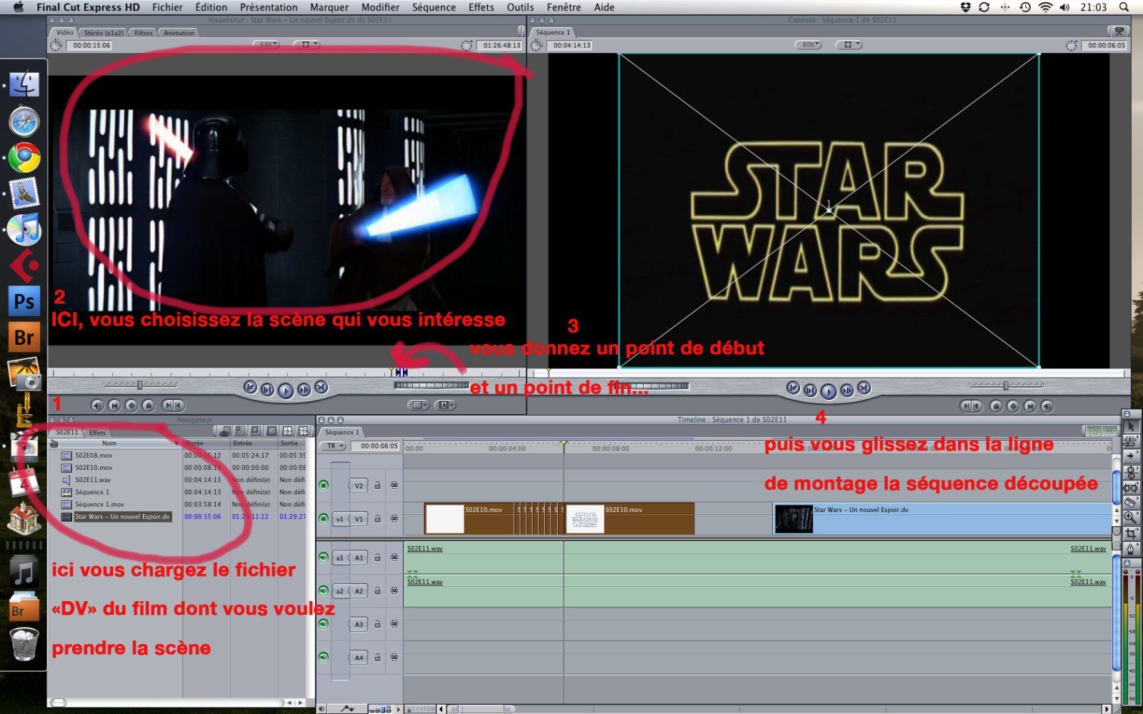
Task: Select the Edit Selection tool in palette
Action: point(1131,441)
